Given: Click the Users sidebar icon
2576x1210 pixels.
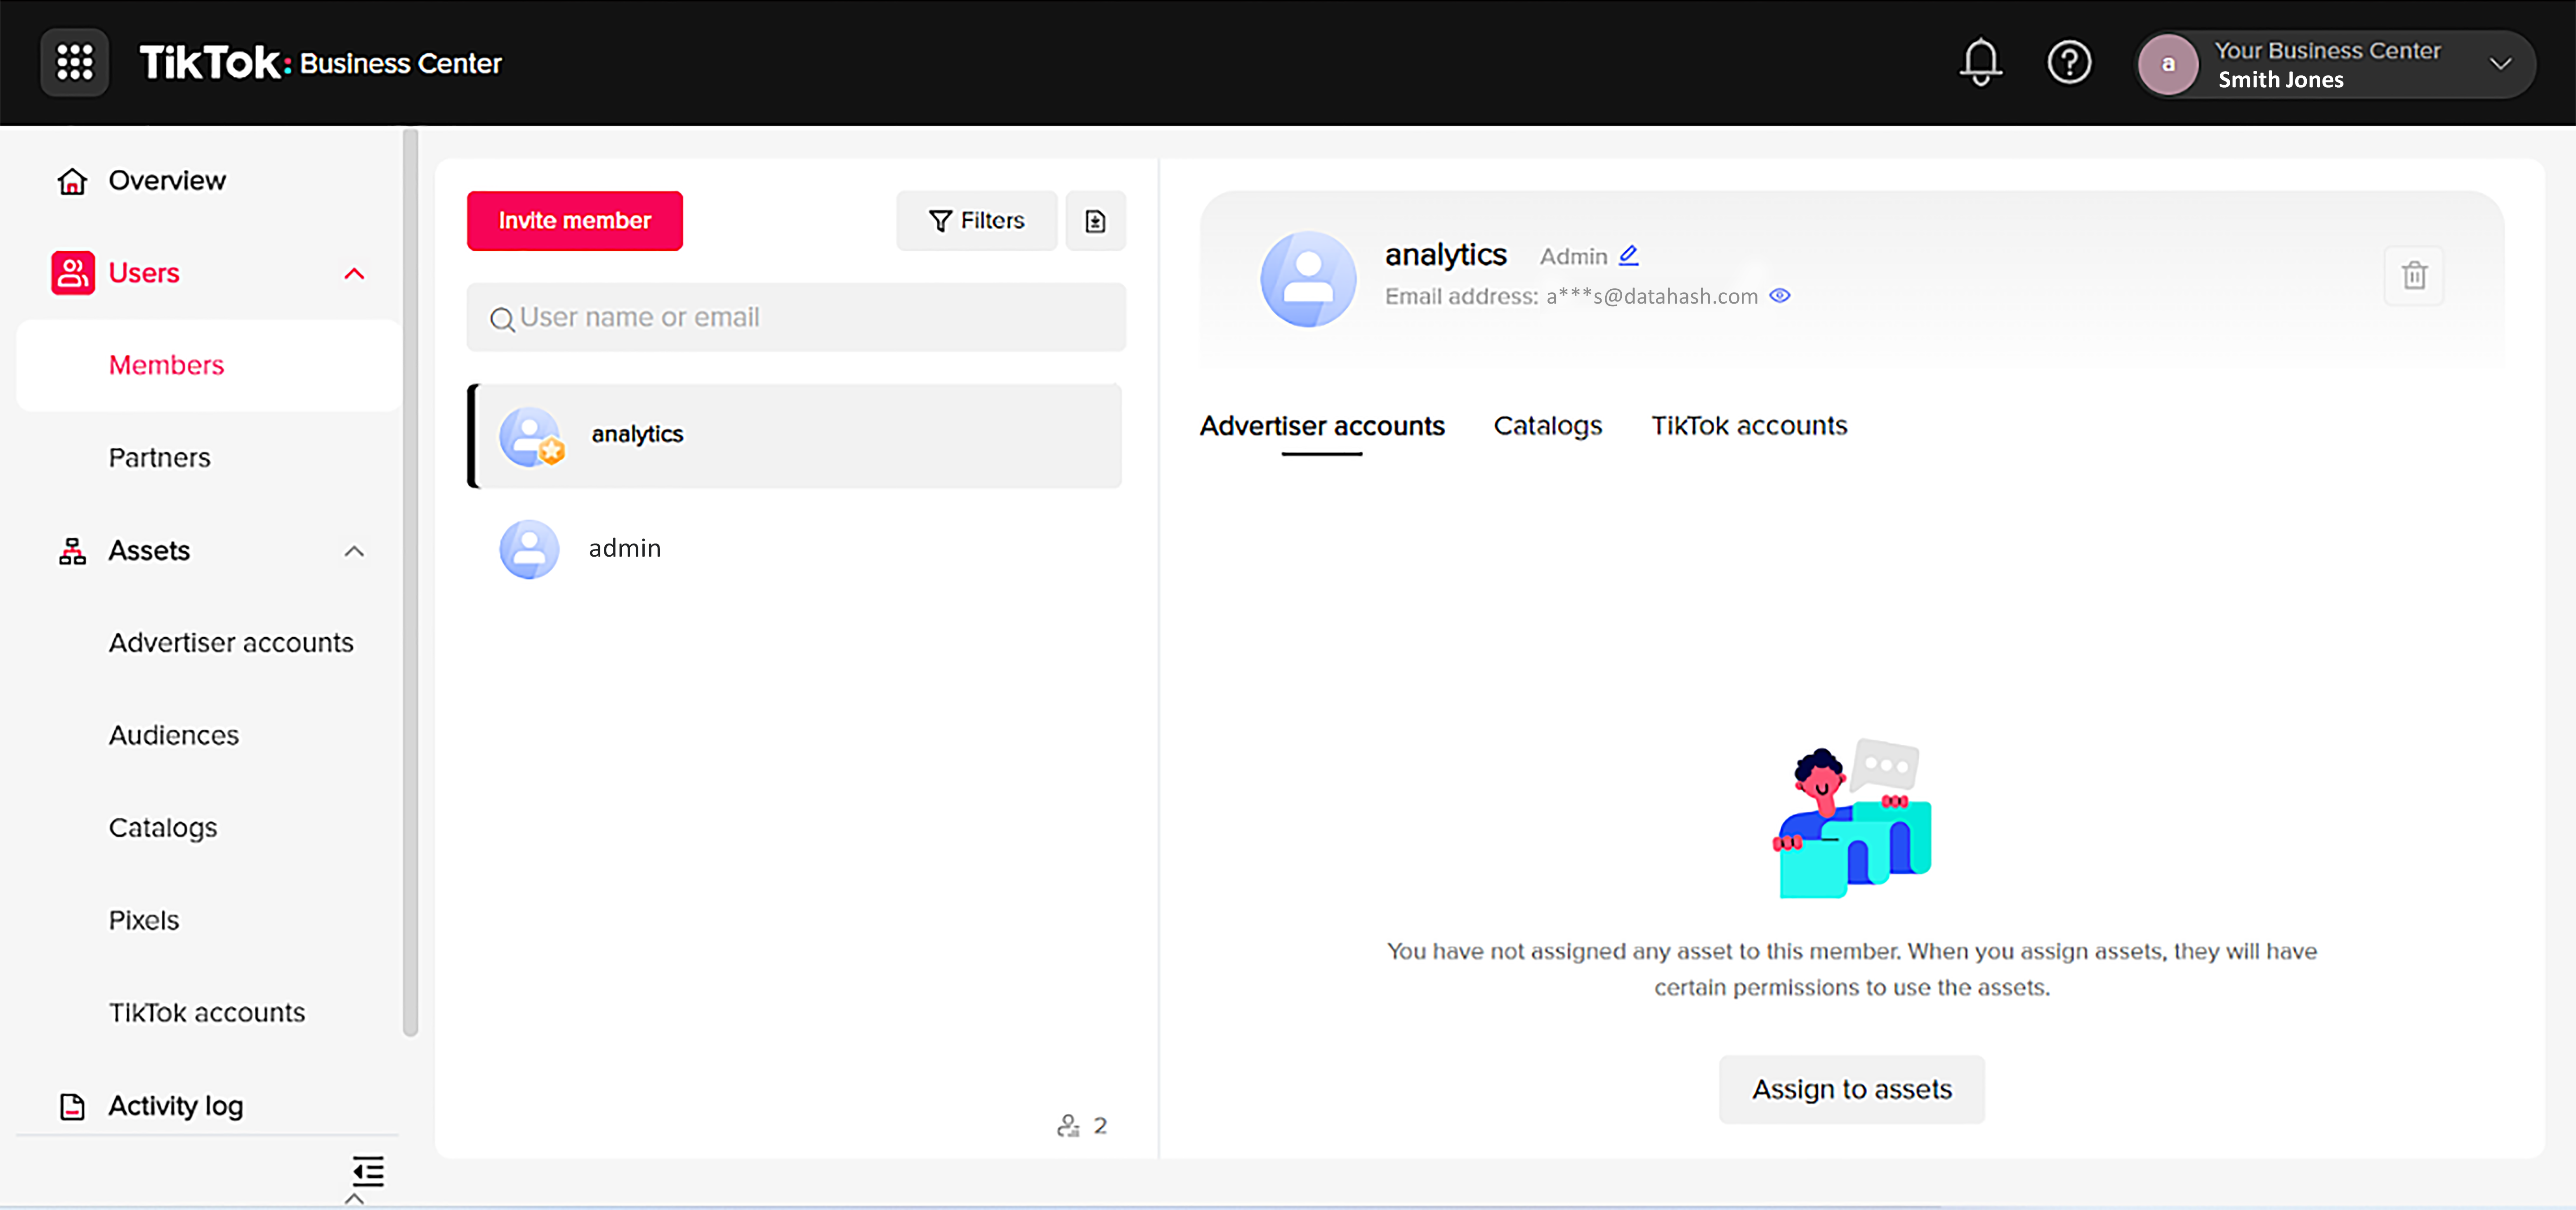Looking at the screenshot, I should [73, 273].
